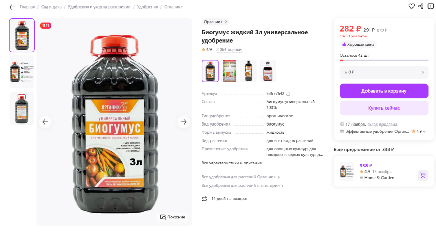This screenshot has width=436, height=232.
Task: Select the second left-side gallery thumbnail
Action: click(x=22, y=72)
